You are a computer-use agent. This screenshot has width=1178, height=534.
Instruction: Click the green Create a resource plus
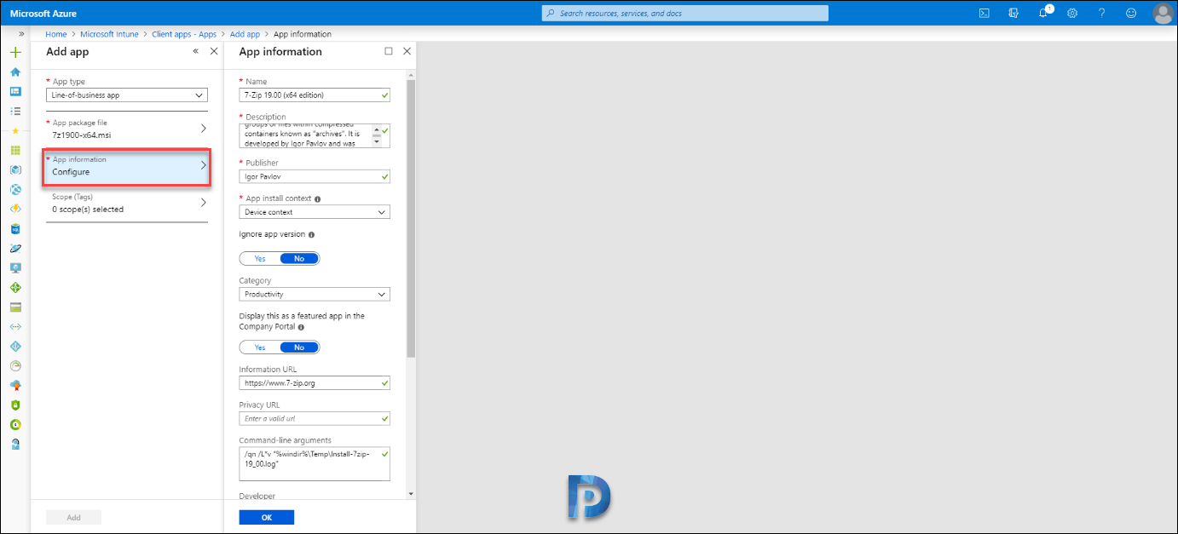(x=15, y=52)
